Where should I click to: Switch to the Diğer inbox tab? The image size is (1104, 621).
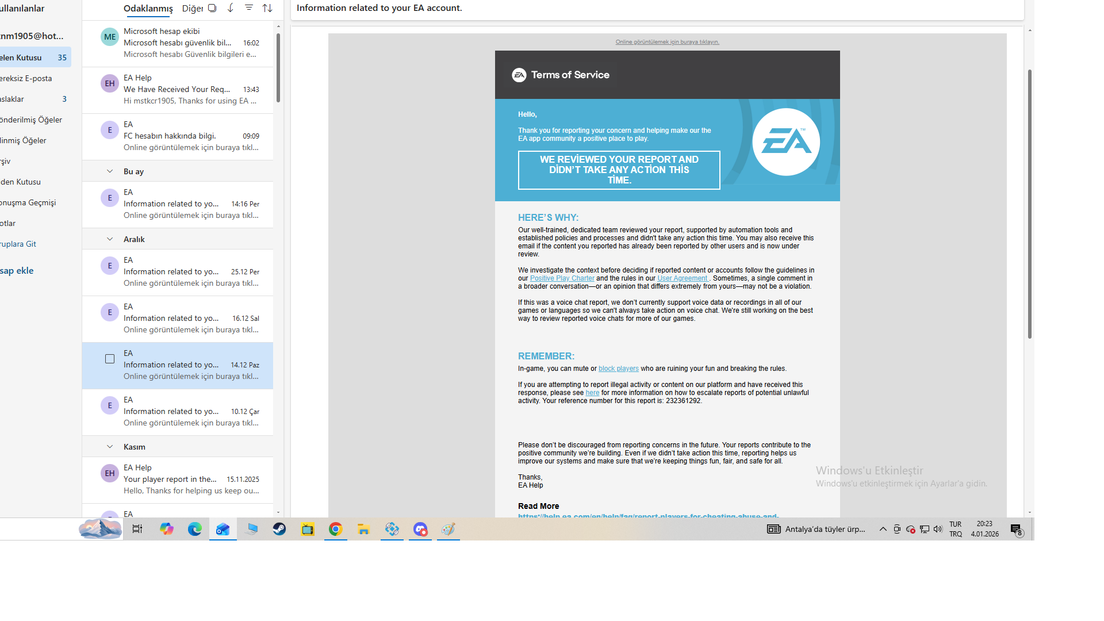(x=192, y=9)
